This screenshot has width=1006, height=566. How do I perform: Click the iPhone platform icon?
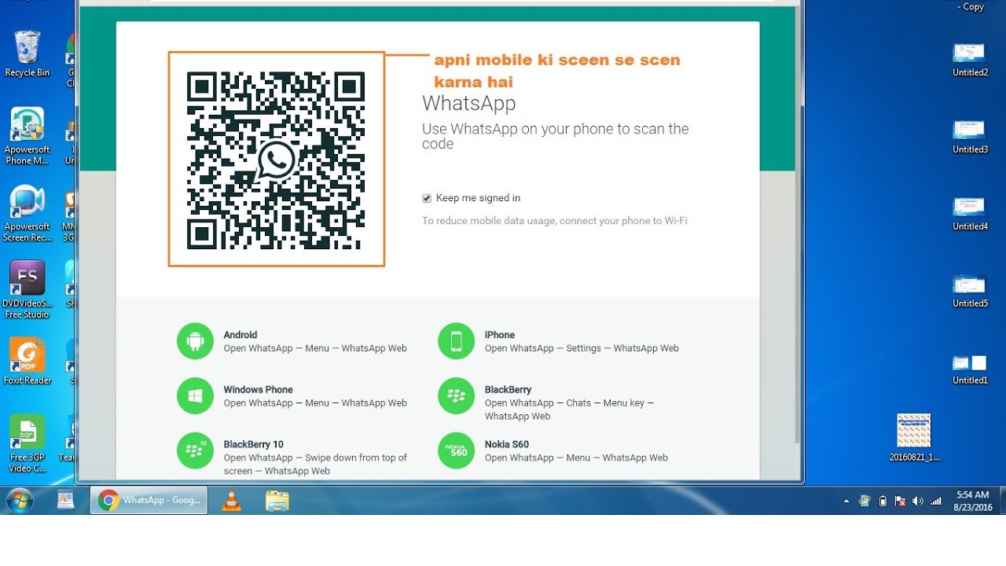click(456, 341)
